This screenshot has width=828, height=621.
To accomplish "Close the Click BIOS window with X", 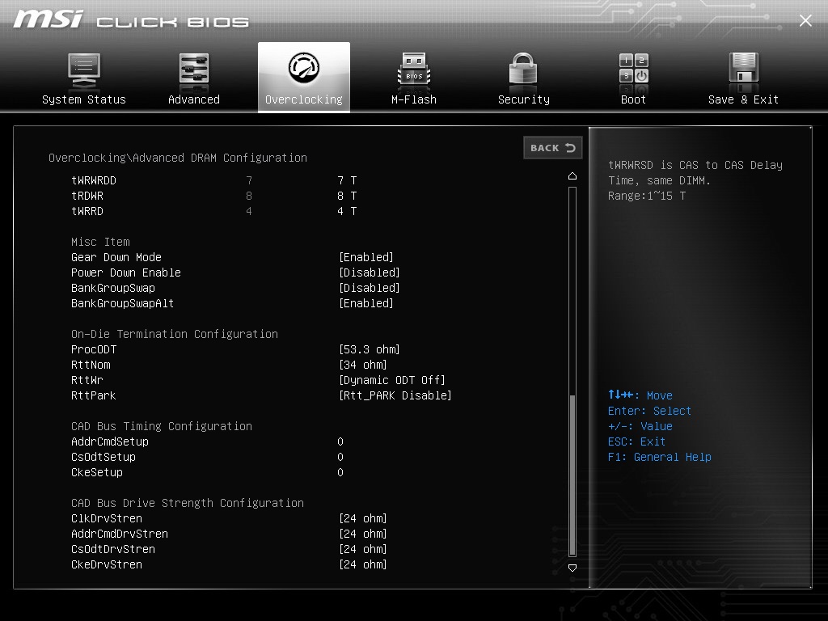I will coord(805,20).
